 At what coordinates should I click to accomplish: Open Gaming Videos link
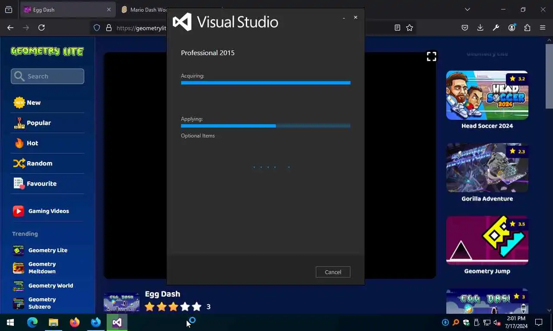coord(48,211)
